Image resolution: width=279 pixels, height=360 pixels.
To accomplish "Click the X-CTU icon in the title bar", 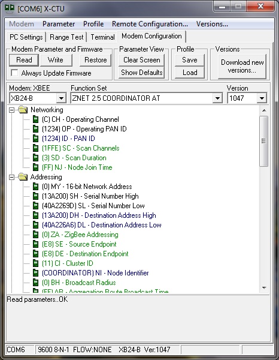I will coord(10,8).
